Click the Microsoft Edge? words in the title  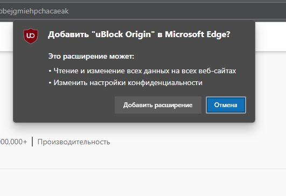click(198, 34)
